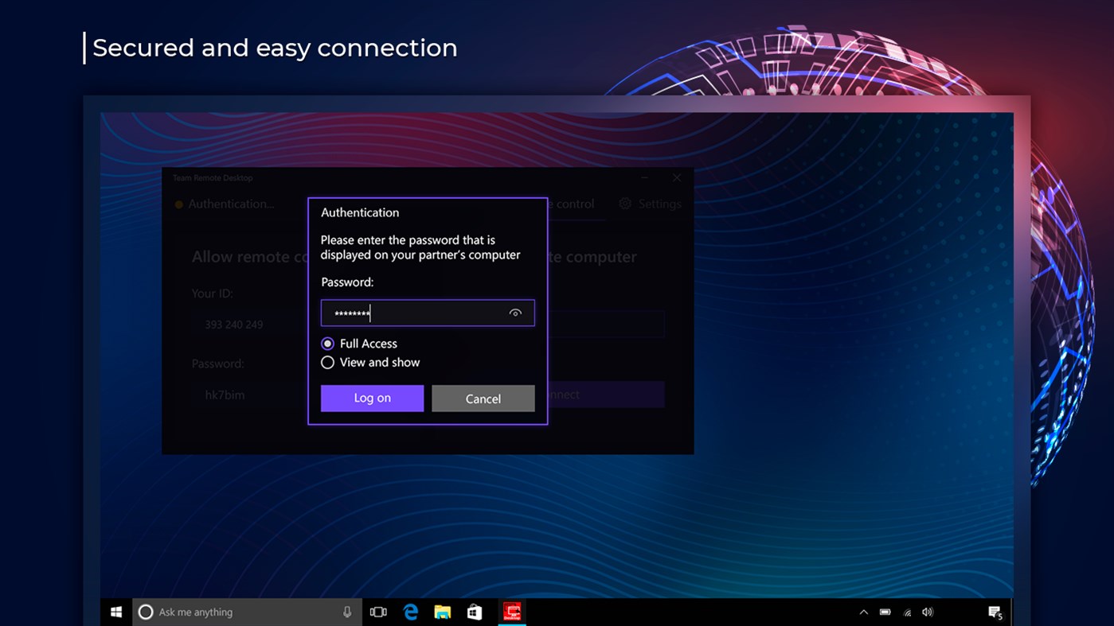Open File Explorer from the taskbar
The image size is (1114, 626).
(x=443, y=612)
